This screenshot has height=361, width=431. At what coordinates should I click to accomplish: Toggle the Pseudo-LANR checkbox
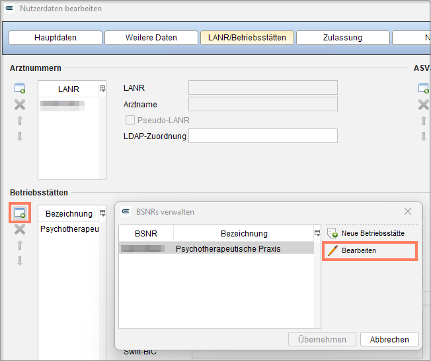pos(130,120)
